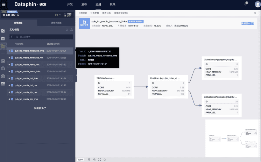The image size is (261, 162).
Task: Select task pub_trd_media_txd_mix in the list
Action: click(40, 85)
